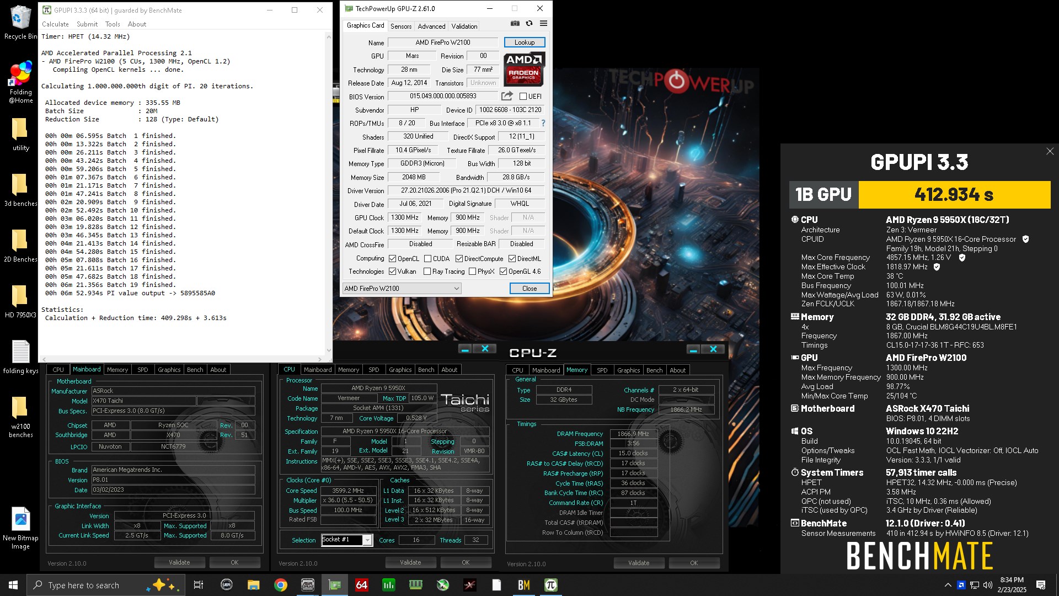The height and width of the screenshot is (596, 1059).
Task: Click the Lookup button in GPU-Z
Action: point(525,42)
